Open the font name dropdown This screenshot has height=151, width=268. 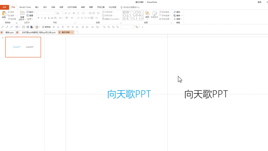pos(55,13)
